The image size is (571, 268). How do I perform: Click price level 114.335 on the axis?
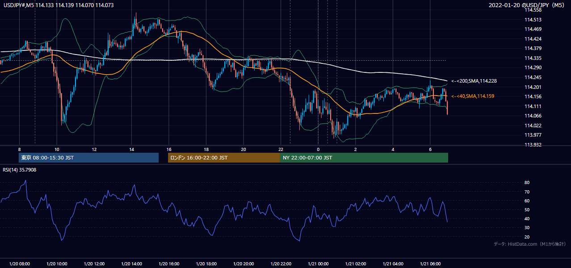(x=533, y=58)
